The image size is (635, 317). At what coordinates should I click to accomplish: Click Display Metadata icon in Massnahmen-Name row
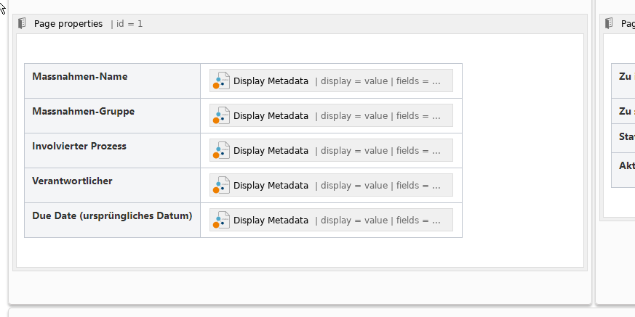(220, 81)
